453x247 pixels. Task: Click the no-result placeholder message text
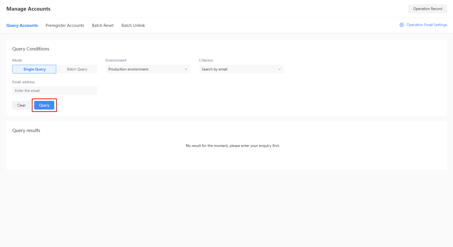tap(232, 146)
